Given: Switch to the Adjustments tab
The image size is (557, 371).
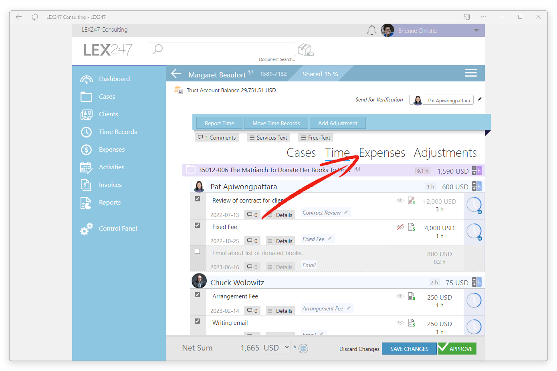Looking at the screenshot, I should (x=445, y=153).
